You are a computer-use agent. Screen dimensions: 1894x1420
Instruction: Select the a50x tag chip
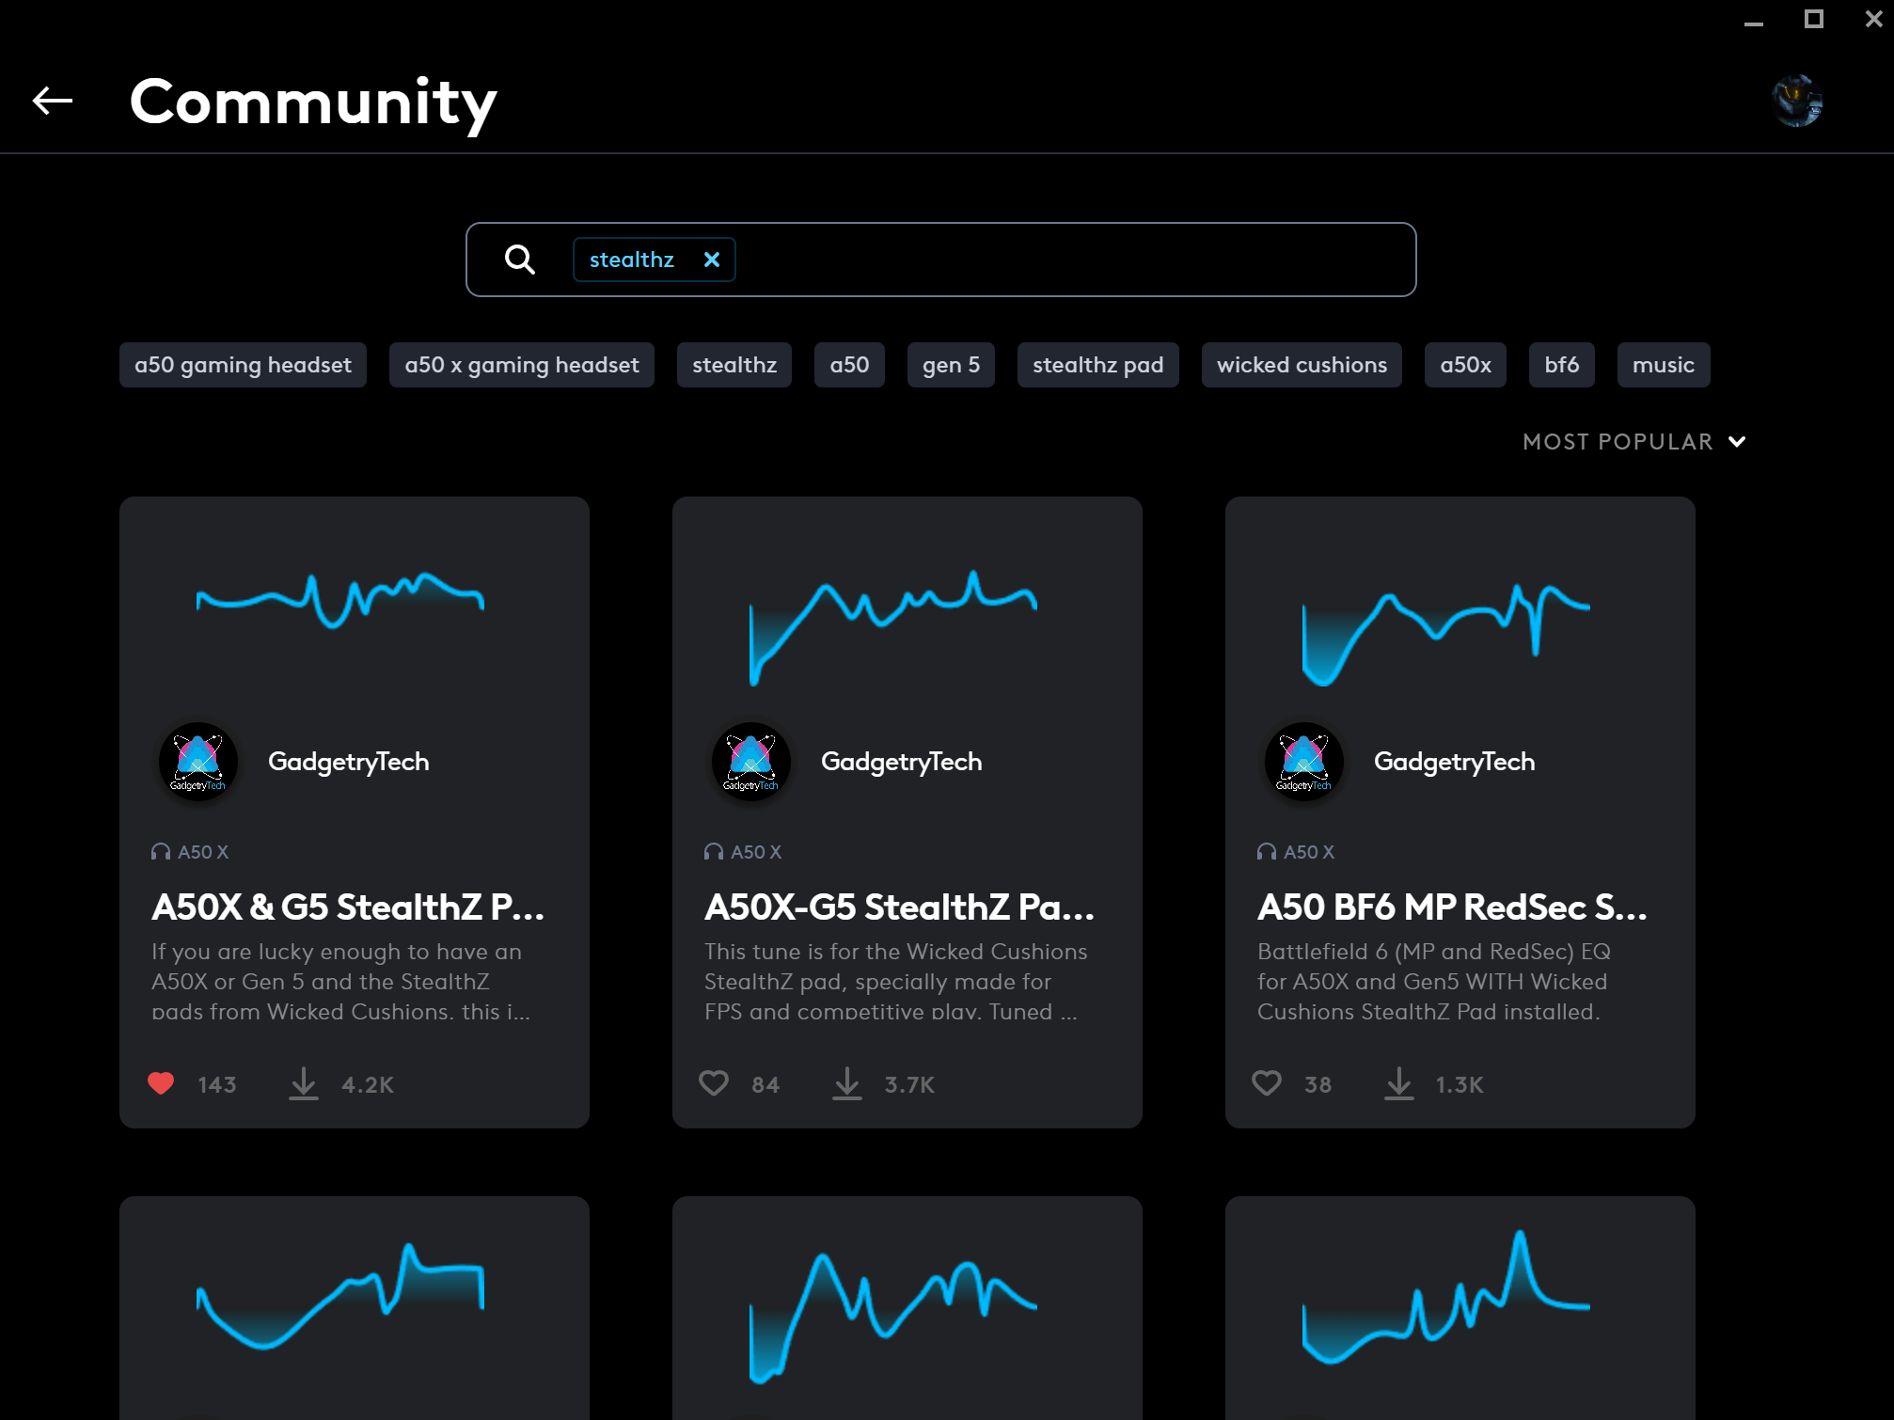pos(1465,365)
